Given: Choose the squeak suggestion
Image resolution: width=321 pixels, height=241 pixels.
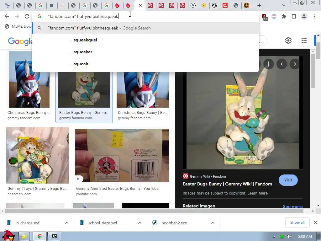Looking at the screenshot, I should coord(145,64).
